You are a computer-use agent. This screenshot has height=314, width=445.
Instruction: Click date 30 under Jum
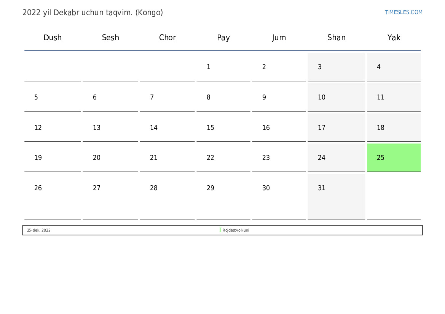point(266,188)
